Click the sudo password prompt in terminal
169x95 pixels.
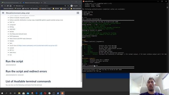point(91,71)
